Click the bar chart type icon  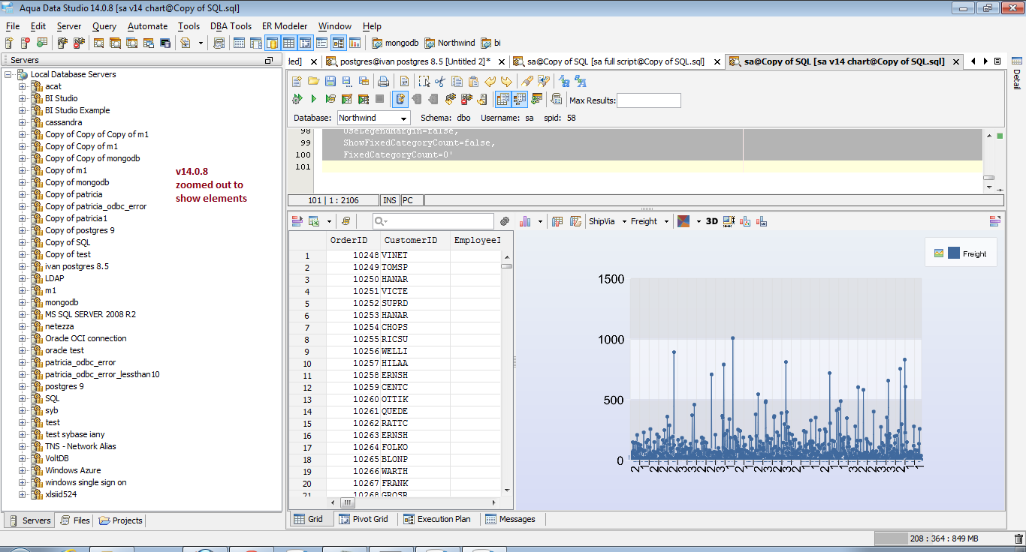525,221
